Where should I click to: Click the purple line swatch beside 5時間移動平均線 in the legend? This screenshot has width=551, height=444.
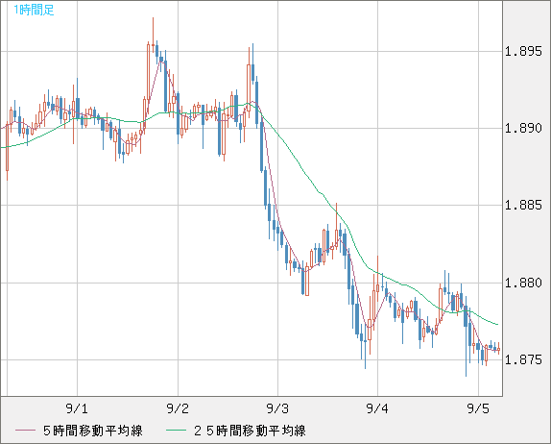pos(25,431)
